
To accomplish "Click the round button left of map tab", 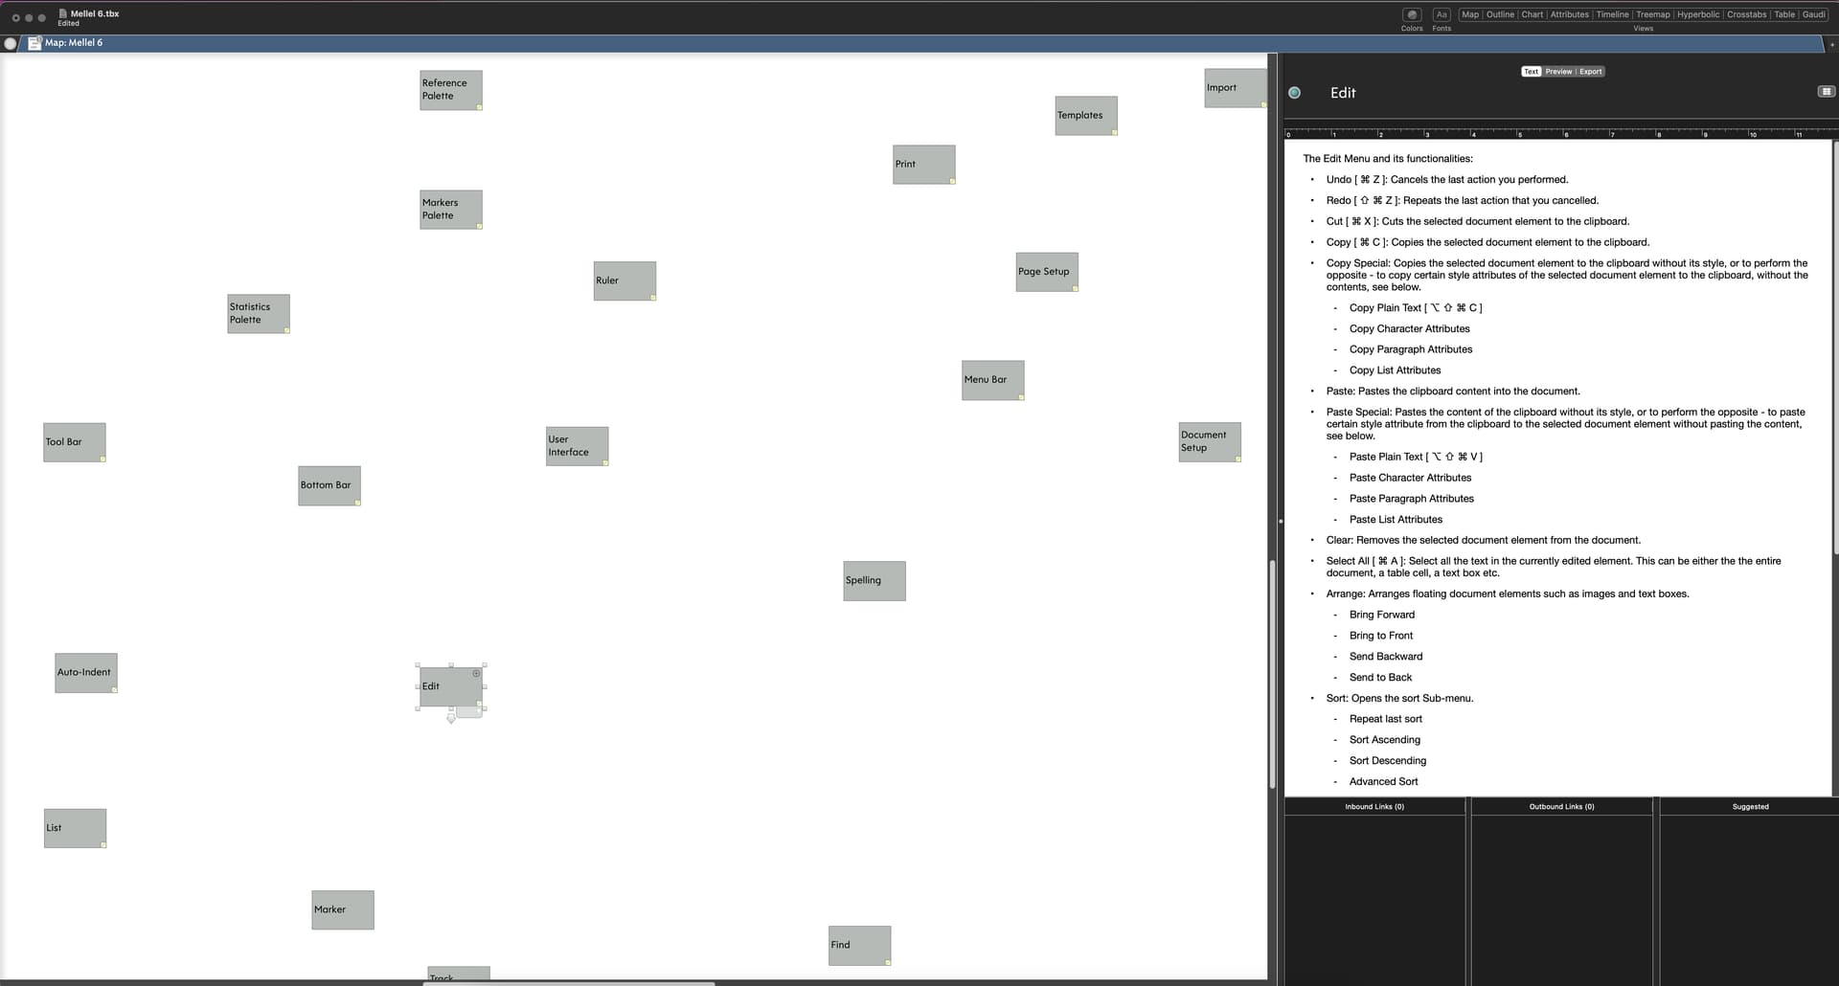I will point(11,43).
